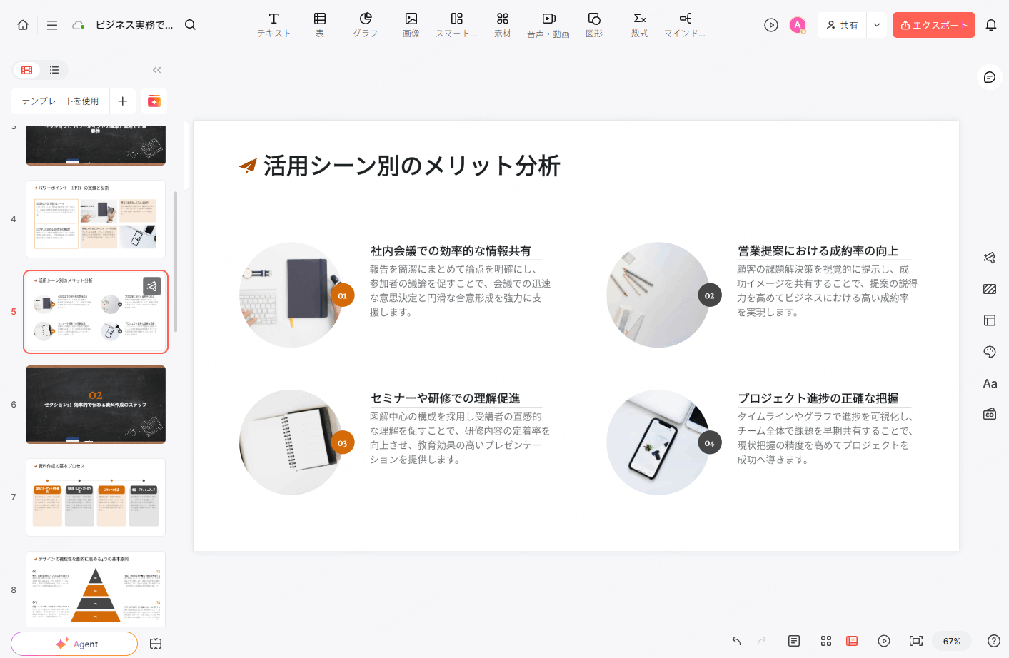The height and width of the screenshot is (658, 1009).
Task: Insert an 画像 image
Action: (411, 25)
